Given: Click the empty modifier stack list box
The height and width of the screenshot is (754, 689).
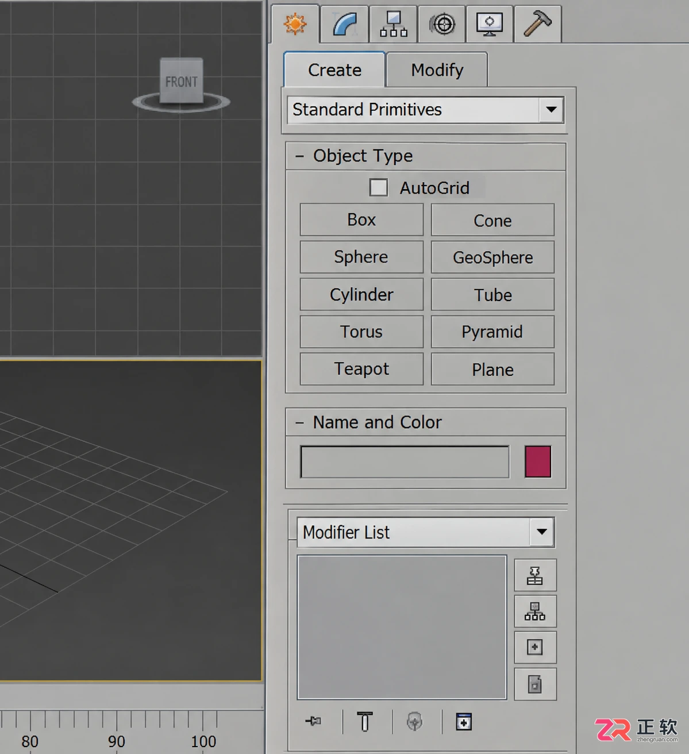Looking at the screenshot, I should pos(402,628).
